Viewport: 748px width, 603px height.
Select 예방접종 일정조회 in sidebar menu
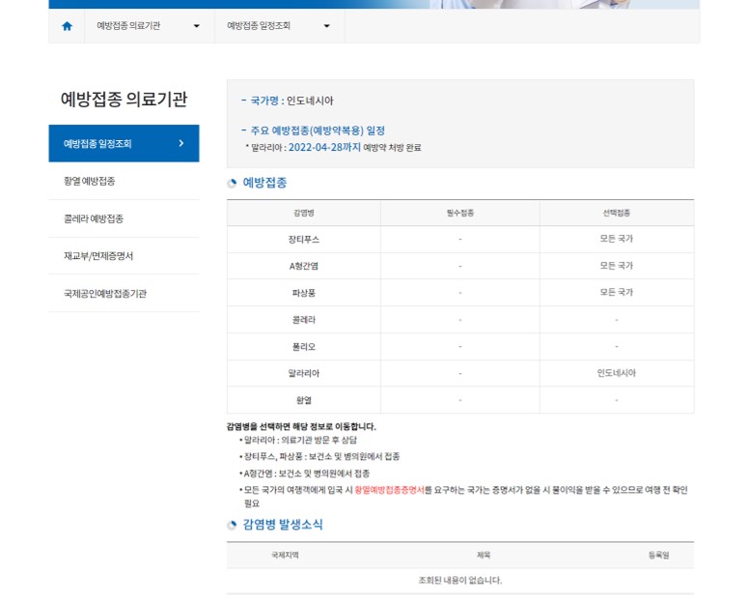click(125, 143)
